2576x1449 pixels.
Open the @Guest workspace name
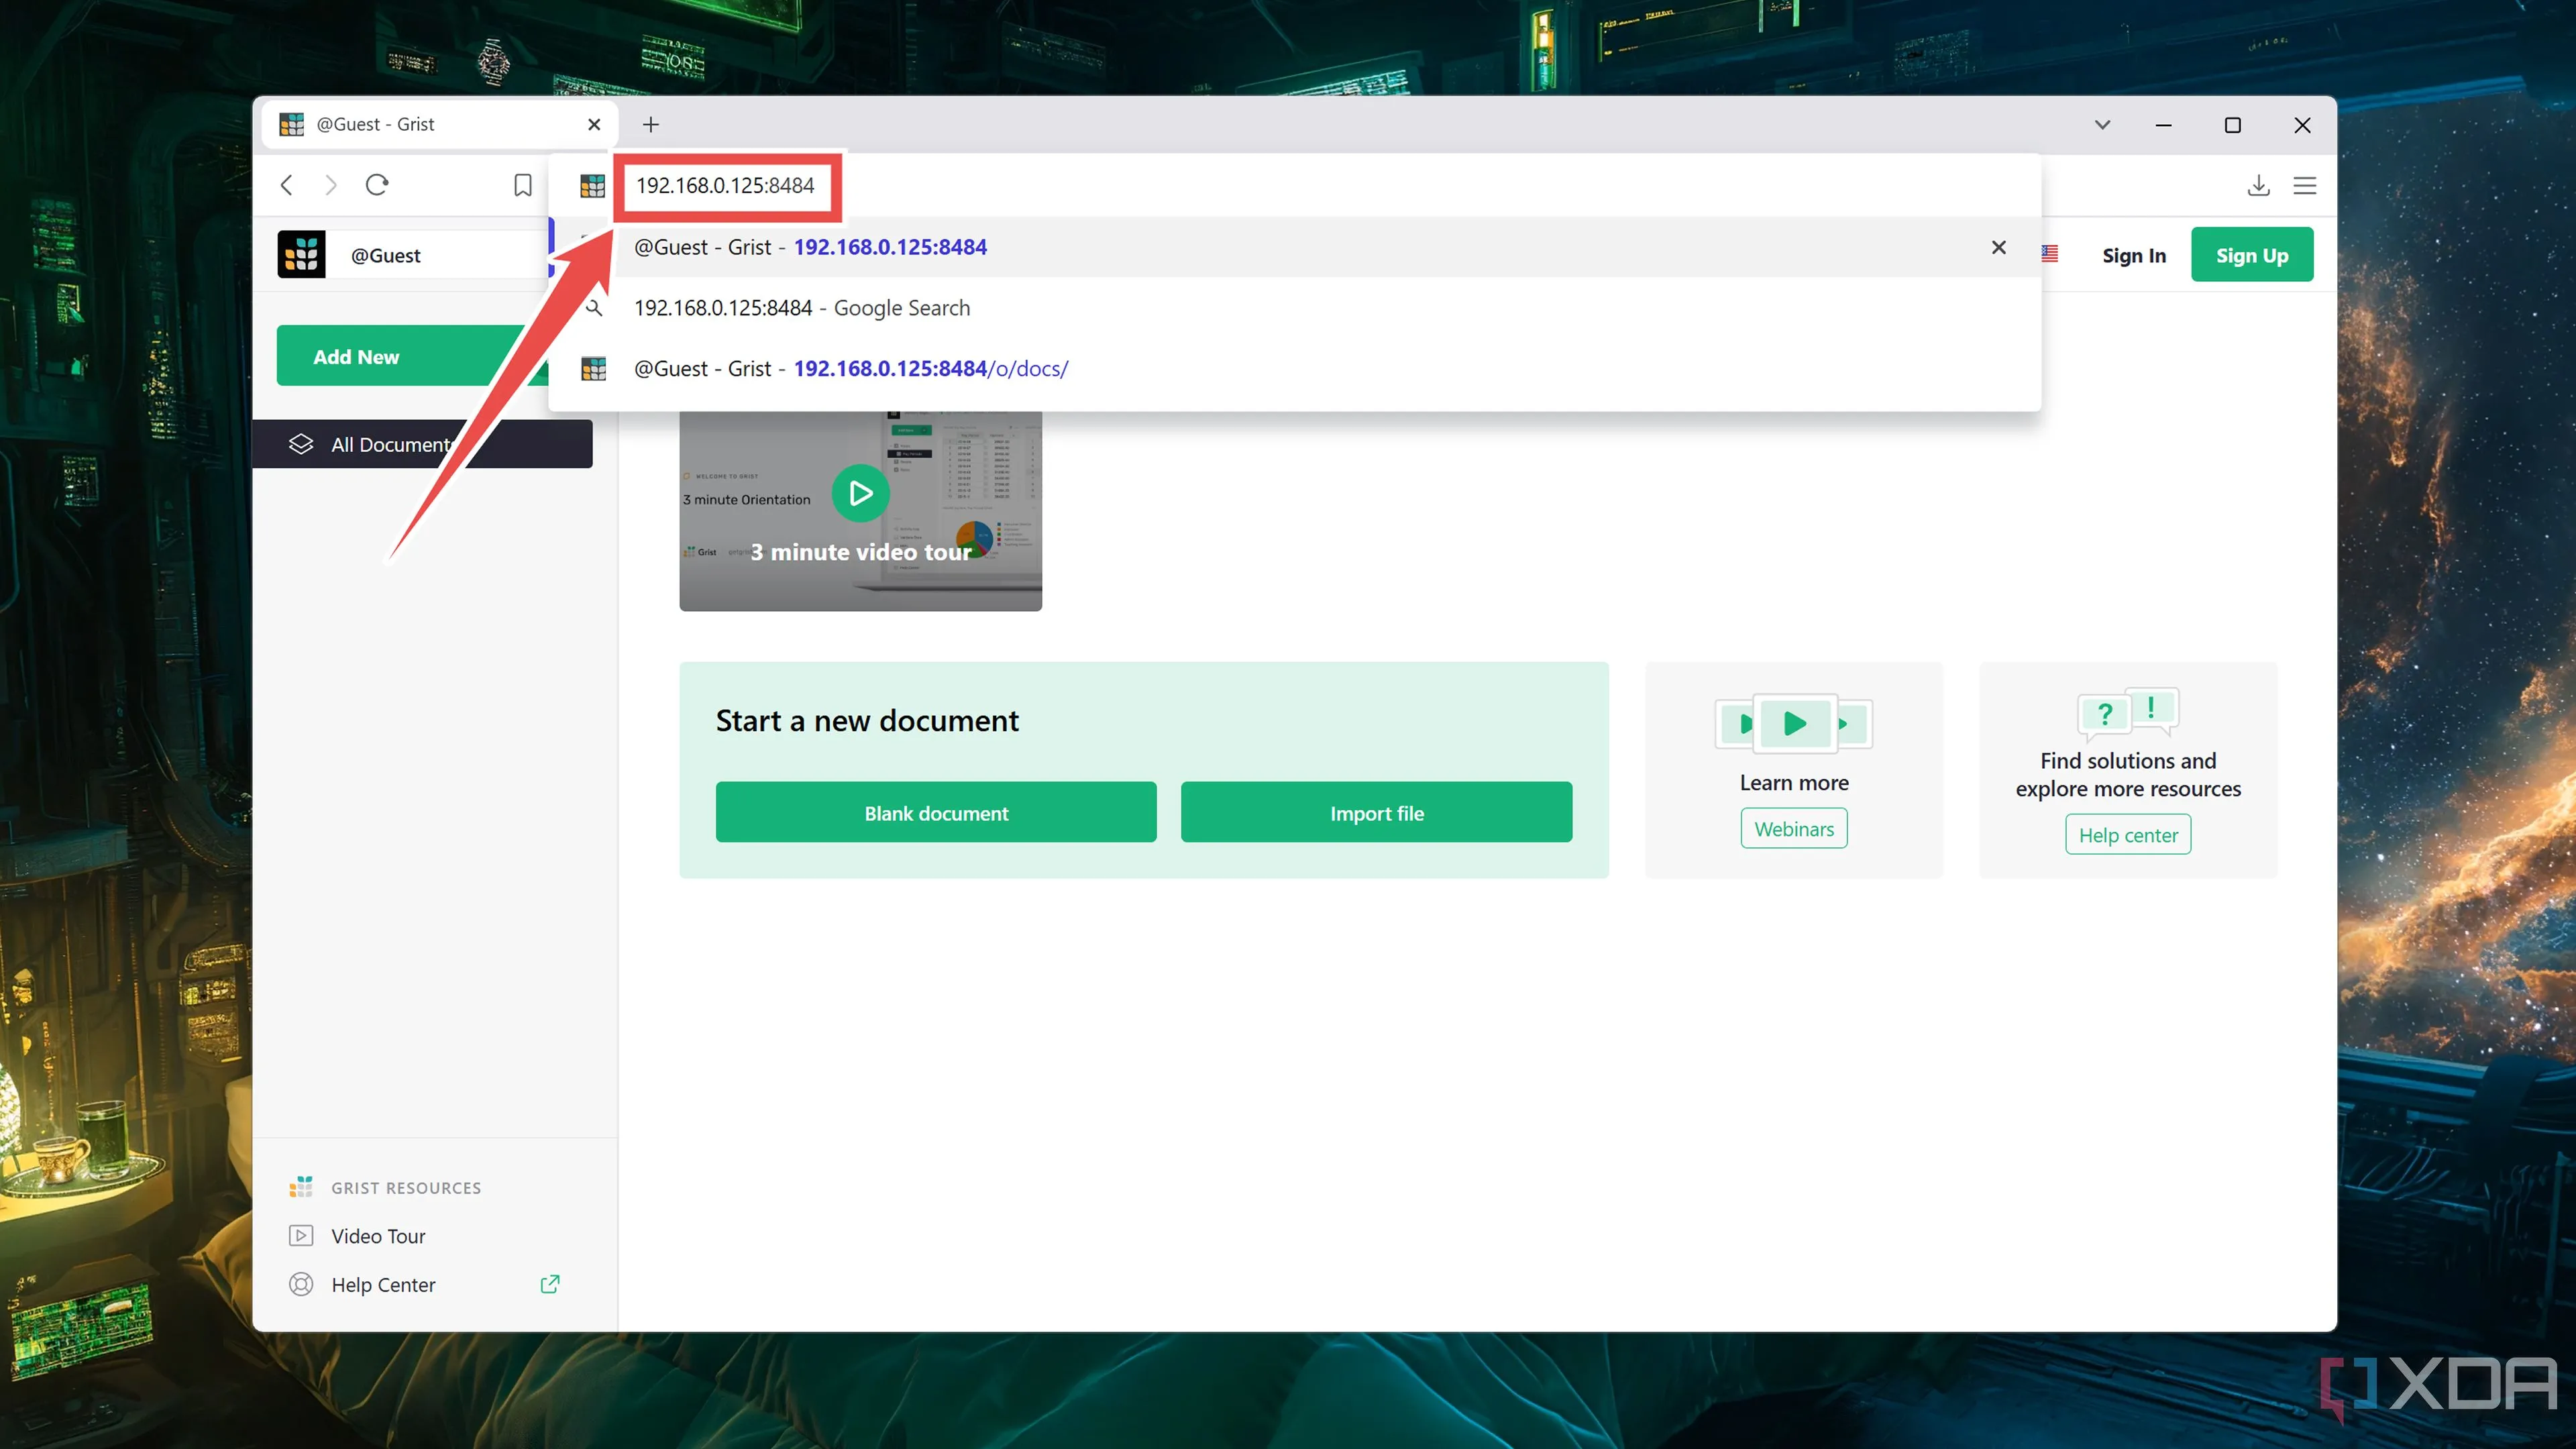[x=386, y=255]
